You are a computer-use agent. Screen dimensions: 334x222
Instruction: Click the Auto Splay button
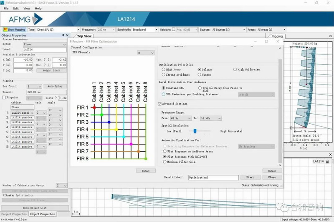tap(54, 86)
